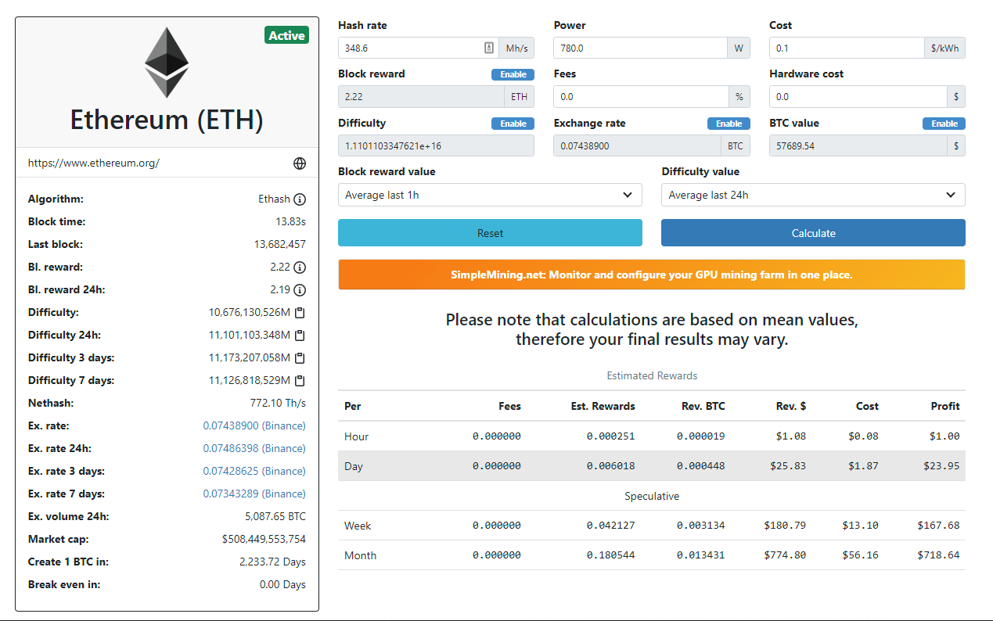Click the Est. Rewards column header
The image size is (993, 621).
click(x=603, y=406)
